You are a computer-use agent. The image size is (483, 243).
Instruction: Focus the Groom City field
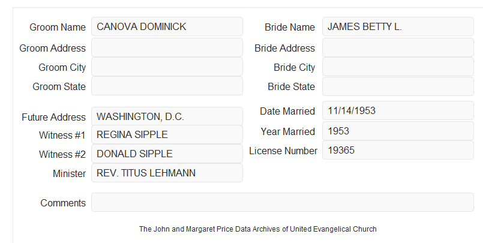[x=167, y=67]
